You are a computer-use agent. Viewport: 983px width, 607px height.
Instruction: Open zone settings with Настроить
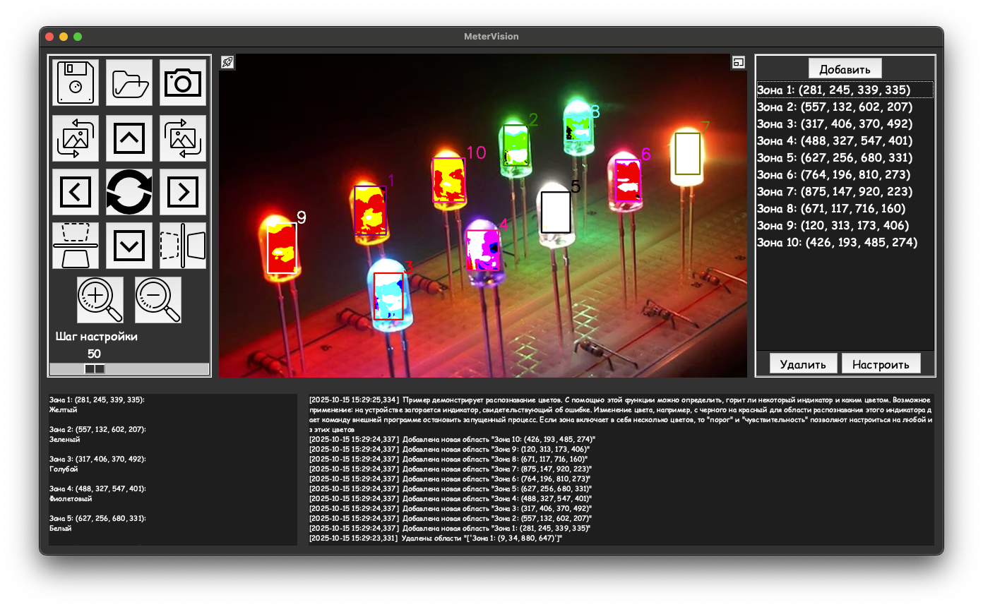coord(881,364)
